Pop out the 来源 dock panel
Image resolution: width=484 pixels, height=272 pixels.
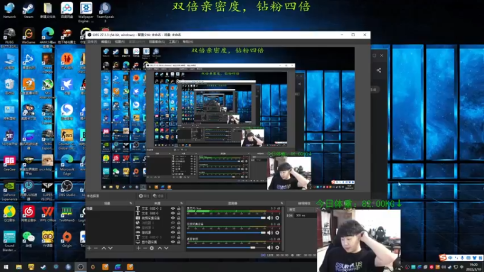[181, 203]
